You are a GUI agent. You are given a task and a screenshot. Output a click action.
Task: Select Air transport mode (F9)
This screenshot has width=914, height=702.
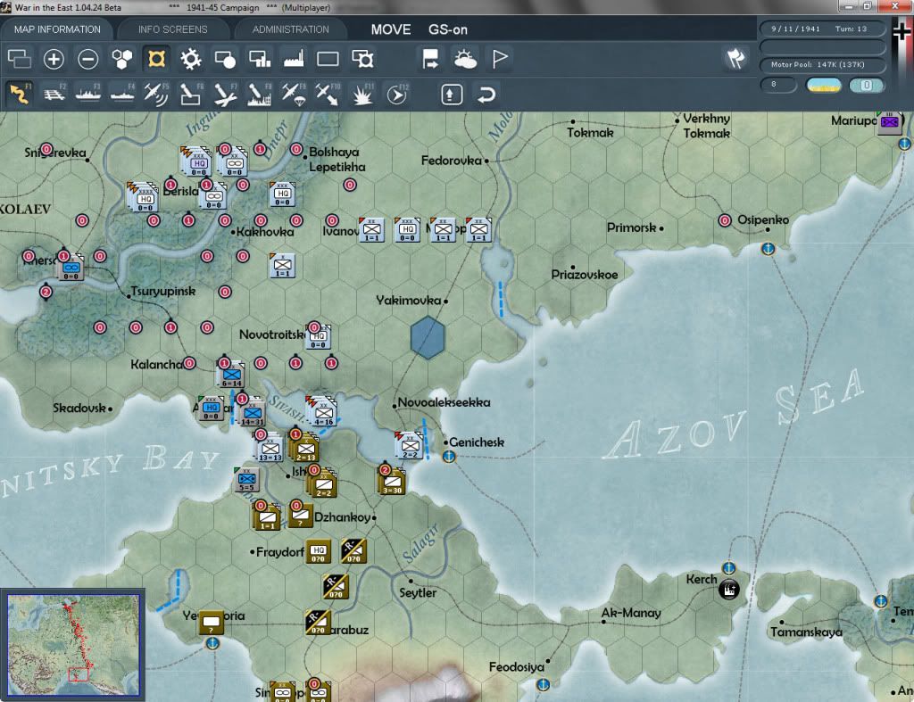click(x=293, y=94)
